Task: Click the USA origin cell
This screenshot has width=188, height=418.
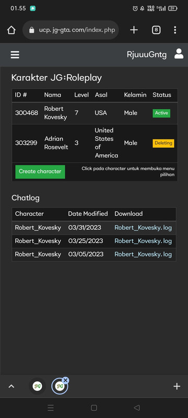Action: tap(101, 113)
